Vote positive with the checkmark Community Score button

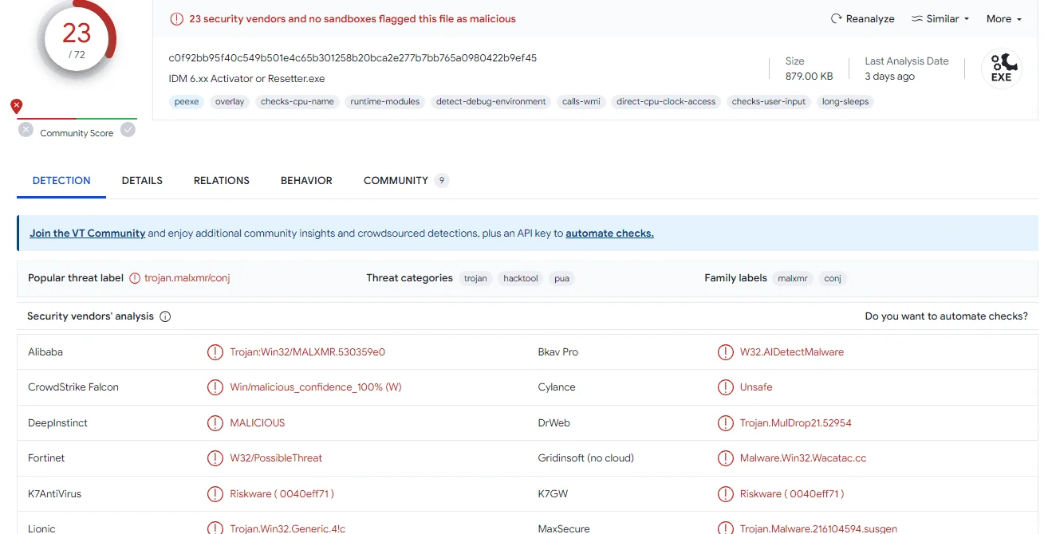click(x=128, y=130)
